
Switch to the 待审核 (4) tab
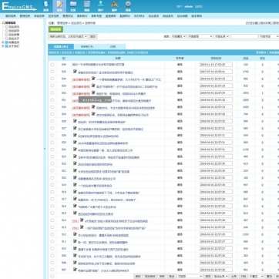87,47
